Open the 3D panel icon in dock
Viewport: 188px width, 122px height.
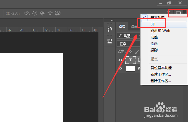click(x=110, y=41)
